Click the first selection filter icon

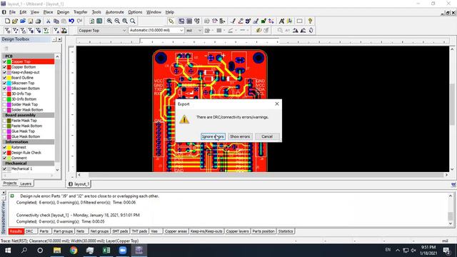pos(8,30)
